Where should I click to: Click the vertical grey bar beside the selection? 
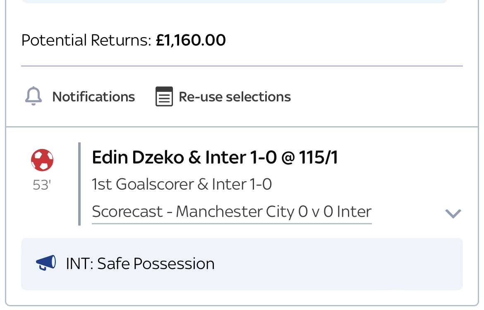pos(79,184)
